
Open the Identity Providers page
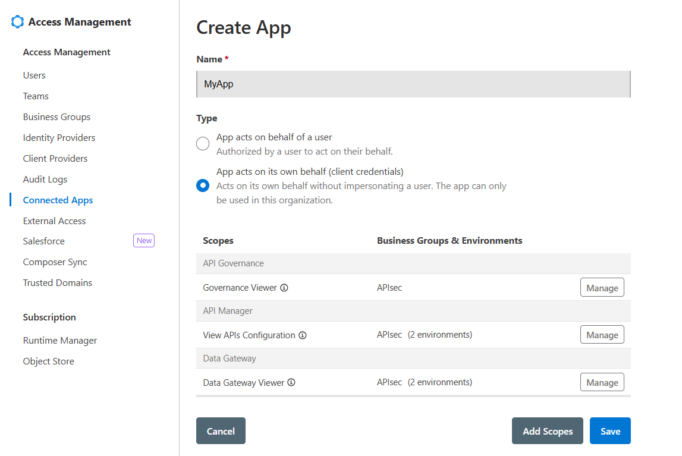coord(59,137)
